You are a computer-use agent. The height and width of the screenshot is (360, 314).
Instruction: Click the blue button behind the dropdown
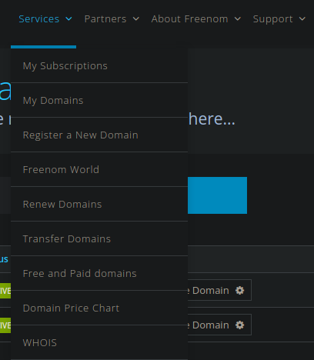(217, 195)
